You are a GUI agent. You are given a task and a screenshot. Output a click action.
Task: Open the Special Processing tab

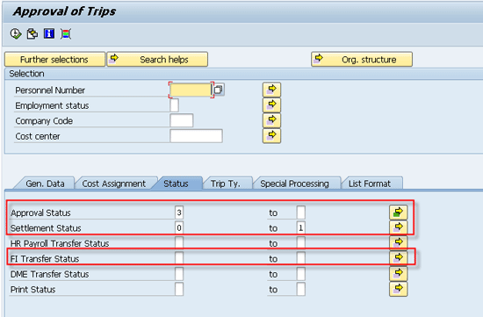pyautogui.click(x=294, y=184)
